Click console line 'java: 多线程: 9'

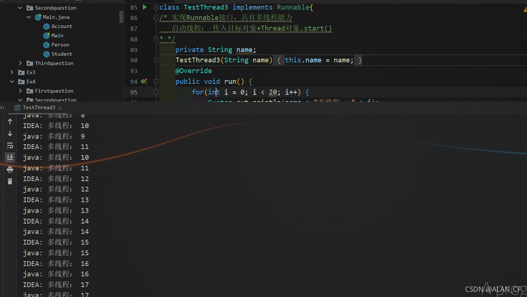pyautogui.click(x=54, y=137)
